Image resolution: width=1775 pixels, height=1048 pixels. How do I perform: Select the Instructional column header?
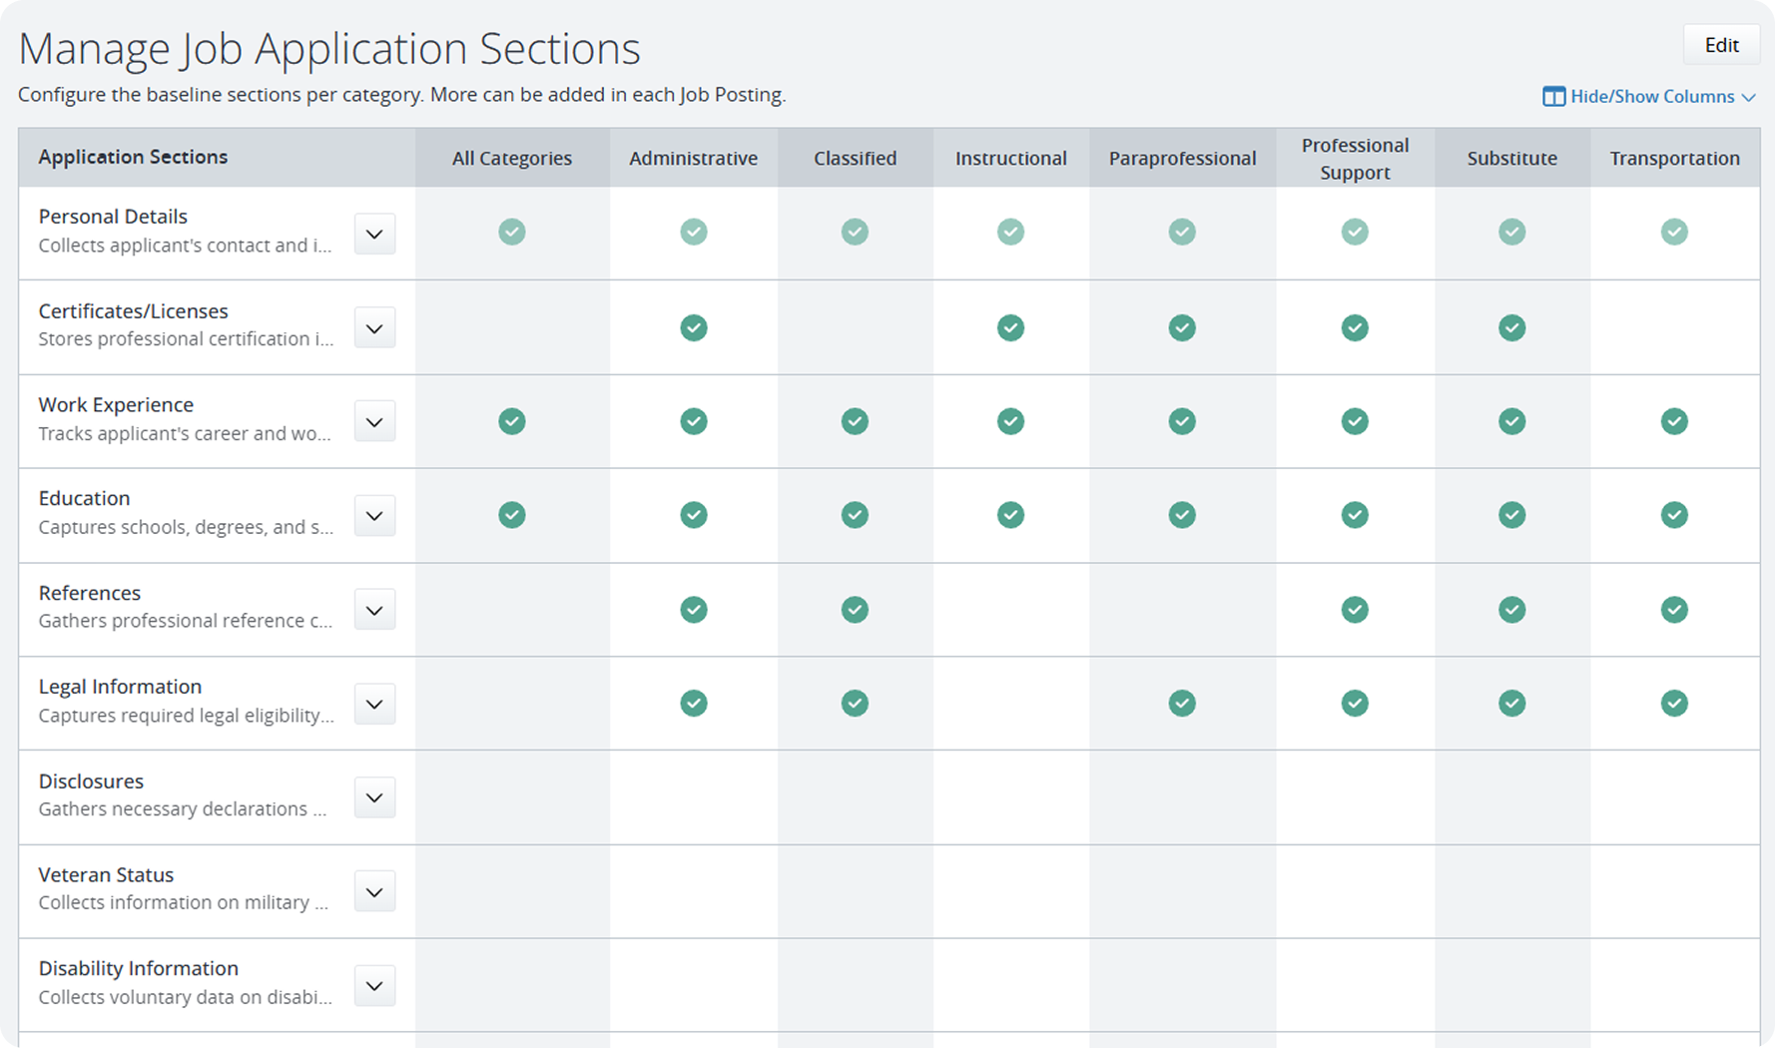1010,158
